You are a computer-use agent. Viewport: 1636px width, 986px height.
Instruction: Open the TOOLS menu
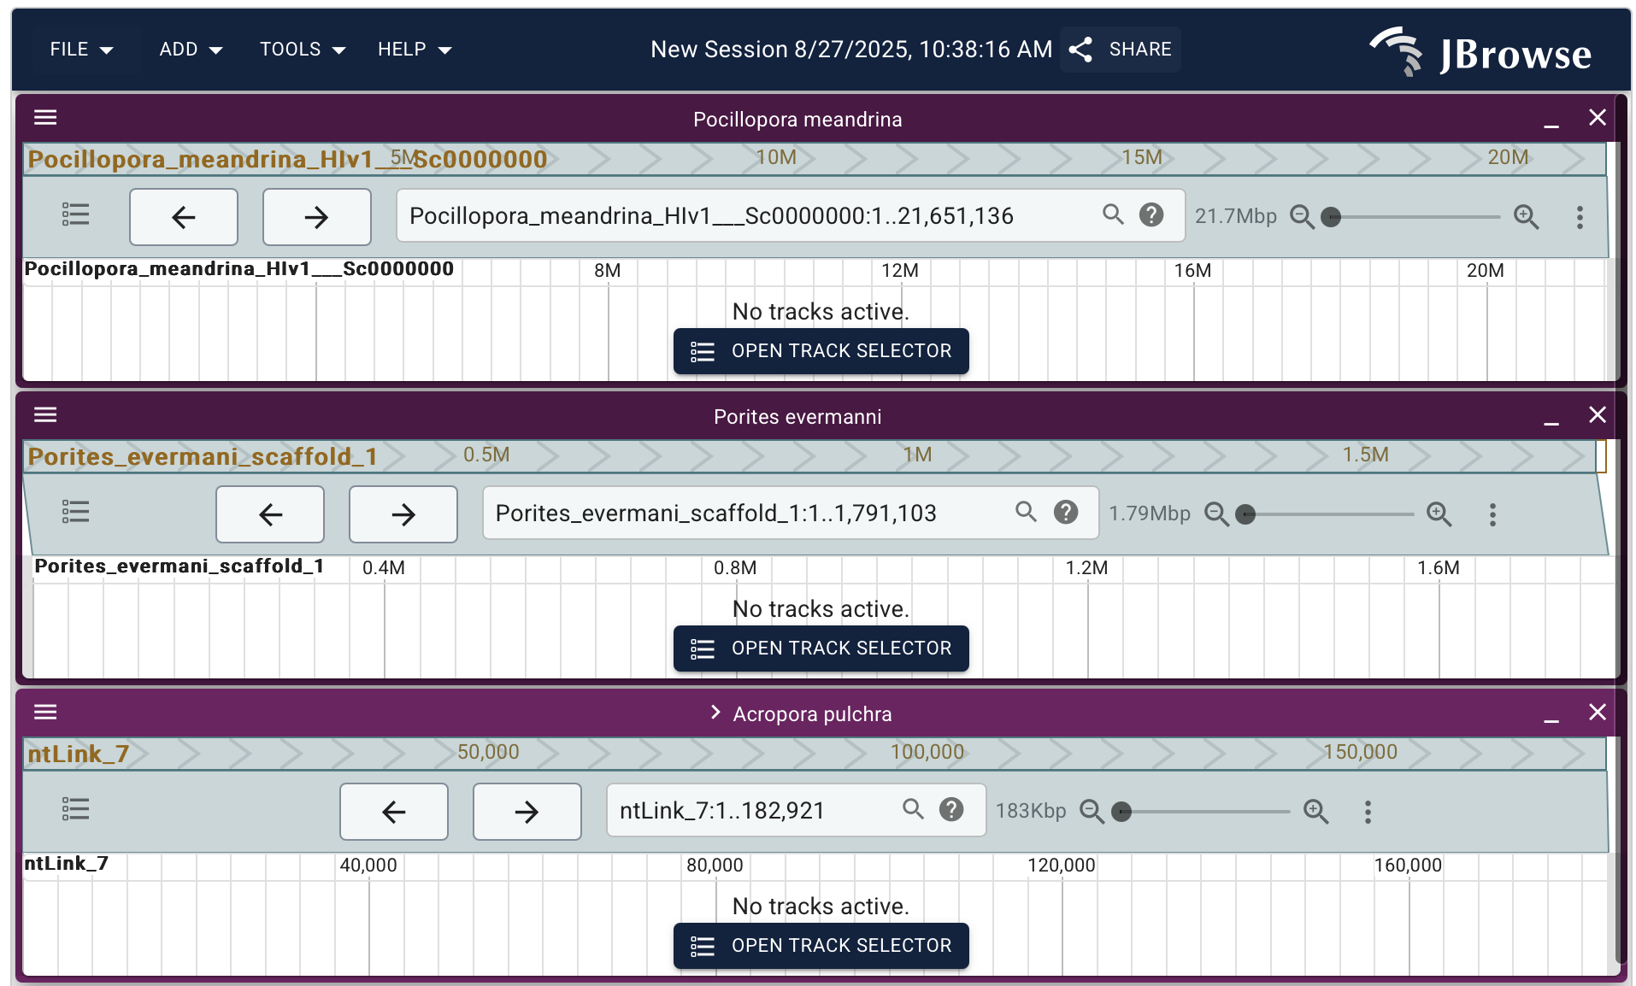[x=303, y=50]
